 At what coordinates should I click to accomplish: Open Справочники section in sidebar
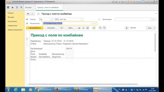(x=12, y=26)
